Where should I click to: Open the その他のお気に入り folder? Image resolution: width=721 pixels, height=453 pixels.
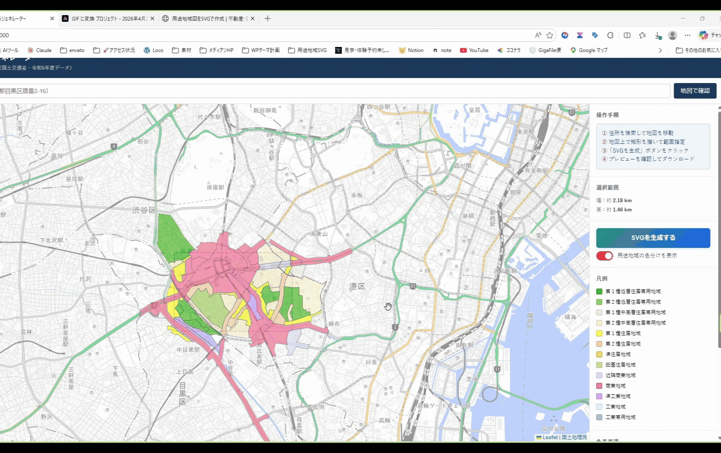(x=698, y=50)
